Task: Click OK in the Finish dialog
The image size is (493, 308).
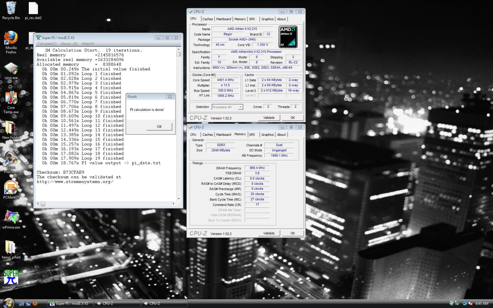Action: pos(159,127)
